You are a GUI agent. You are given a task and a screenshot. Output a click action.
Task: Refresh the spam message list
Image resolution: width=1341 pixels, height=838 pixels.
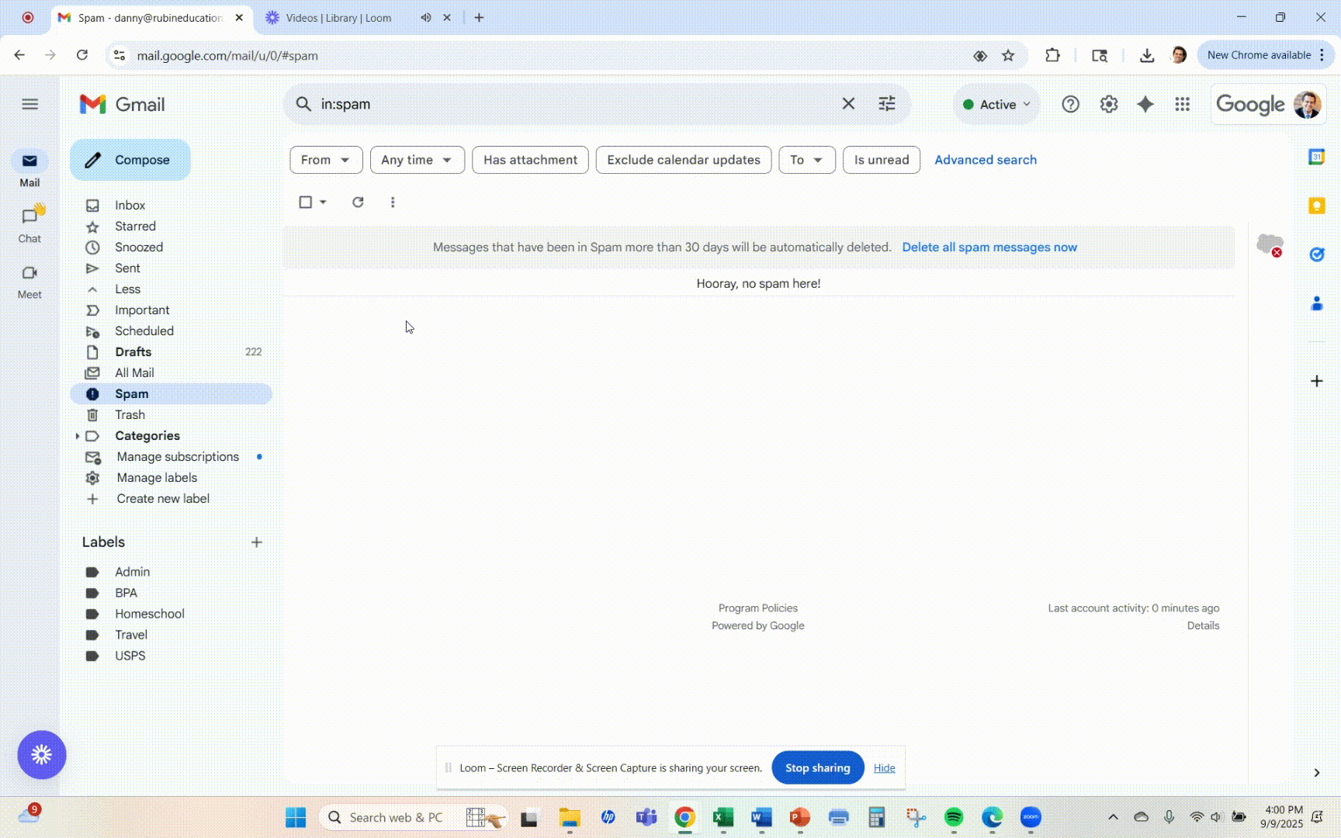[x=358, y=202]
